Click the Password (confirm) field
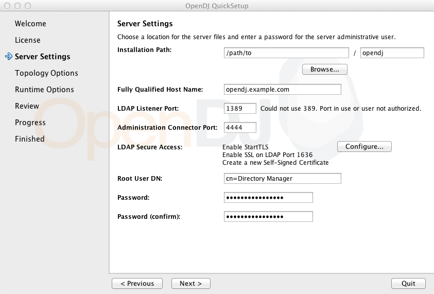Image resolution: width=434 pixels, height=294 pixels. 268,216
